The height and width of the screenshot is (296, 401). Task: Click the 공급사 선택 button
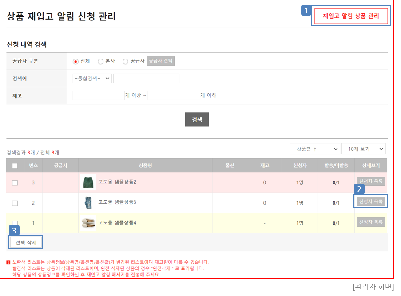click(160, 61)
